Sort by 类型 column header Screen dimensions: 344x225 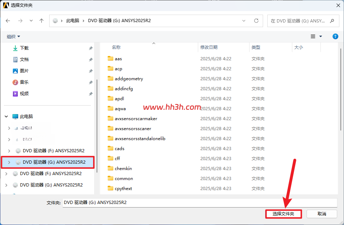pos(256,47)
